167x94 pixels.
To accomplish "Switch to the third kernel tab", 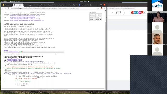I will [x=40, y=5].
